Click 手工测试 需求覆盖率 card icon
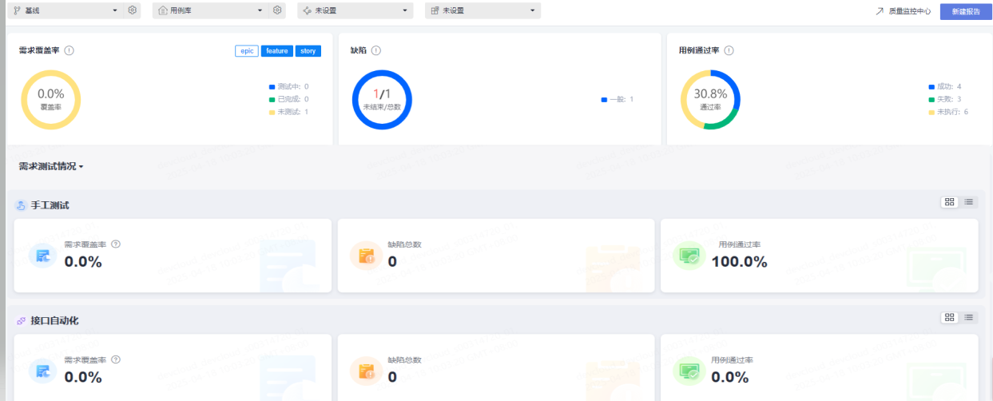This screenshot has width=993, height=401. (42, 256)
